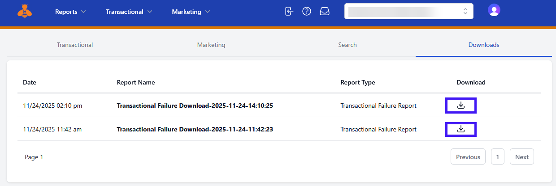
Task: Go to page 1 button
Action: [x=498, y=157]
